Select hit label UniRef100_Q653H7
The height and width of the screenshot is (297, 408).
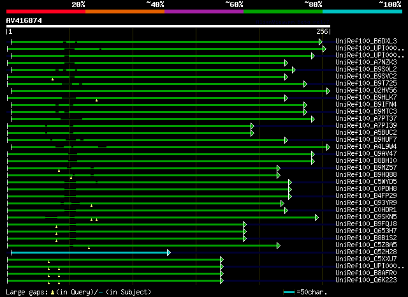[366, 231]
